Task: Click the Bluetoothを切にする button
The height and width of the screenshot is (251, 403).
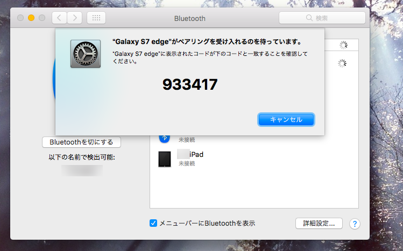Action: click(x=81, y=142)
